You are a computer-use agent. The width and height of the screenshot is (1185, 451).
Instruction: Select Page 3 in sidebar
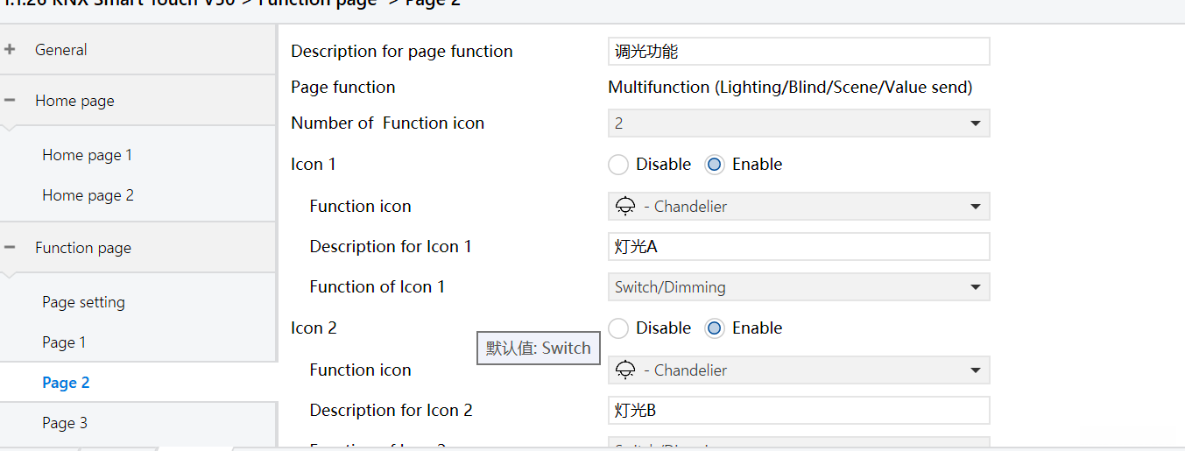coord(65,423)
